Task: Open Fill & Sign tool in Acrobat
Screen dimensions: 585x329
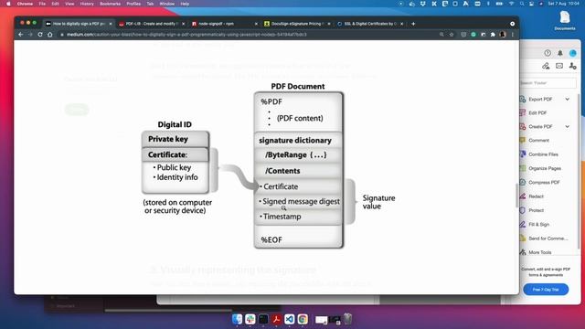Action: (x=538, y=225)
